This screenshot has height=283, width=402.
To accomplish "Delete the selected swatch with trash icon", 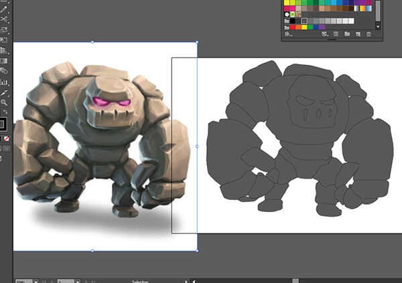I will pos(368,34).
